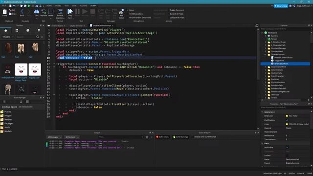This screenshot has width=313, height=176.
Task: Open the Places folder in Asset Manager
Action: (6, 112)
